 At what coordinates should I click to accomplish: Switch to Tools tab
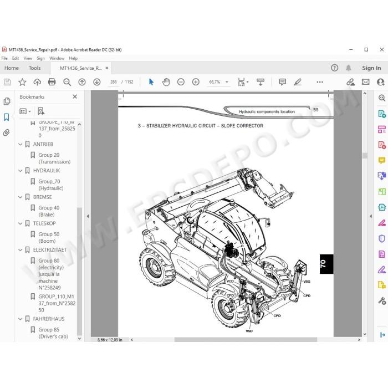pos(34,68)
